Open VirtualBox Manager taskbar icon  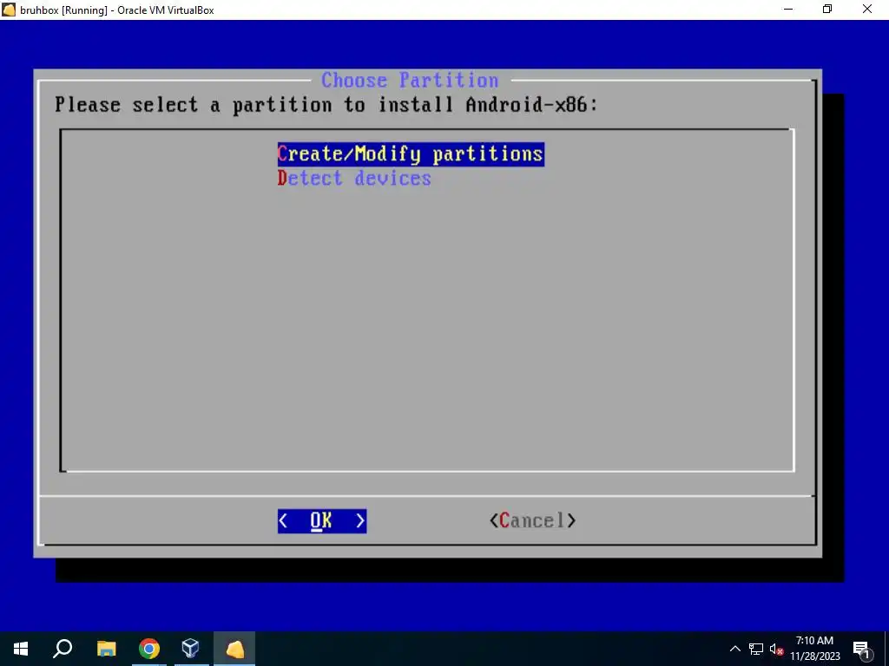coord(190,649)
